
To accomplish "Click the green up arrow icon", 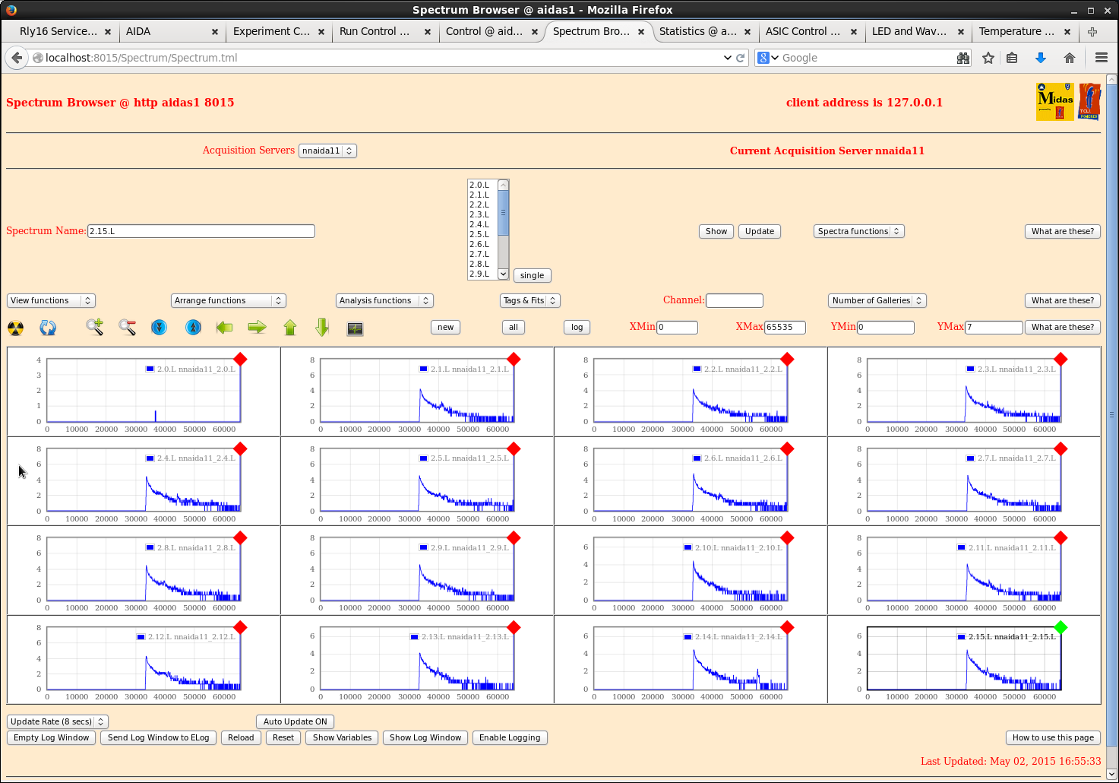I will point(290,328).
